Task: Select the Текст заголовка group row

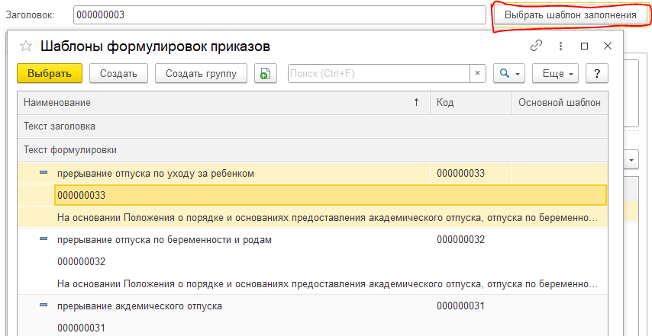Action: 312,126
